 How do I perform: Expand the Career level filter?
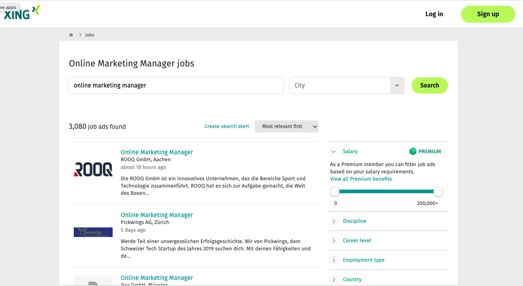pos(334,241)
